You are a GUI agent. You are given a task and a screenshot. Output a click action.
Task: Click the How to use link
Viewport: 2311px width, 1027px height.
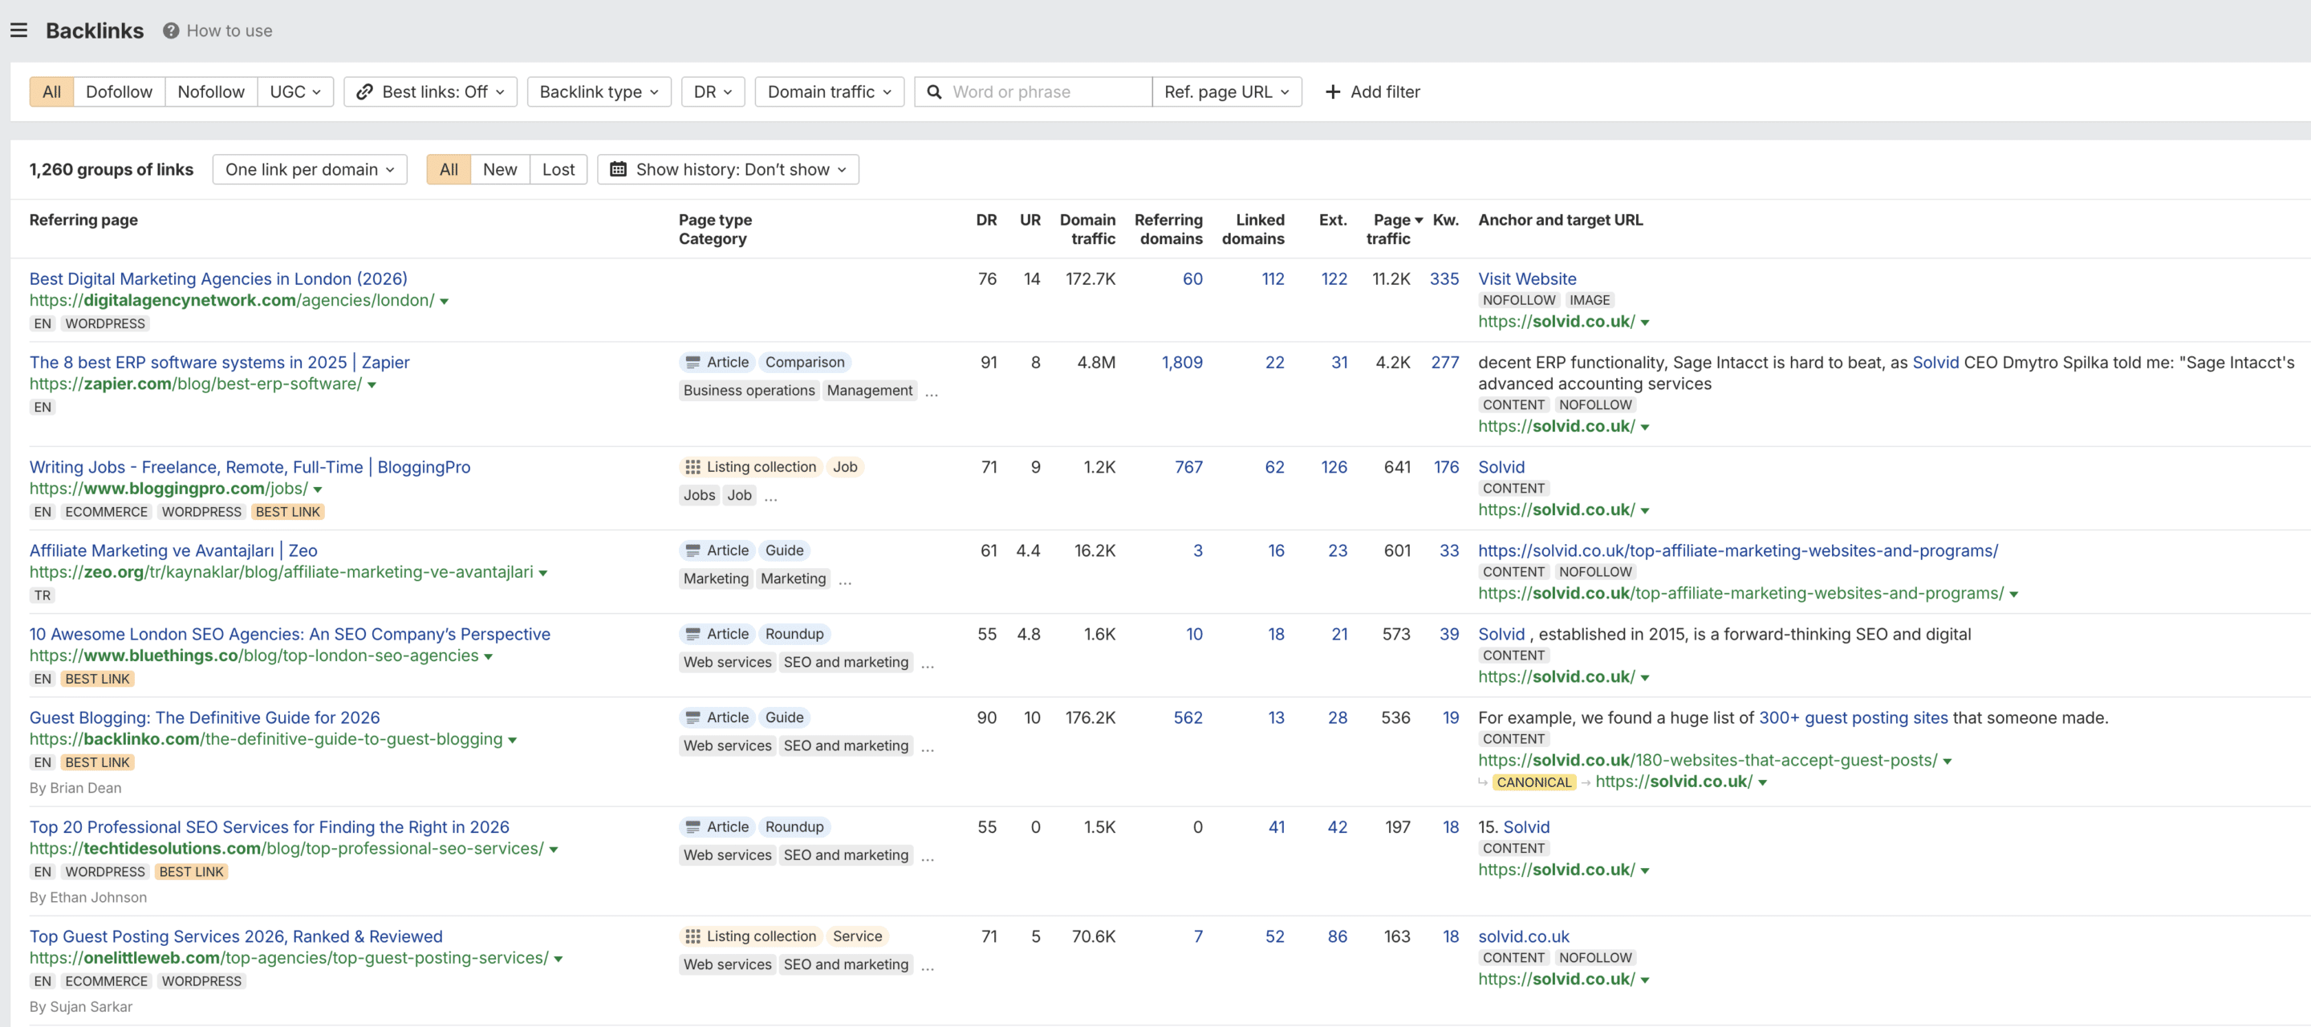[x=229, y=30]
